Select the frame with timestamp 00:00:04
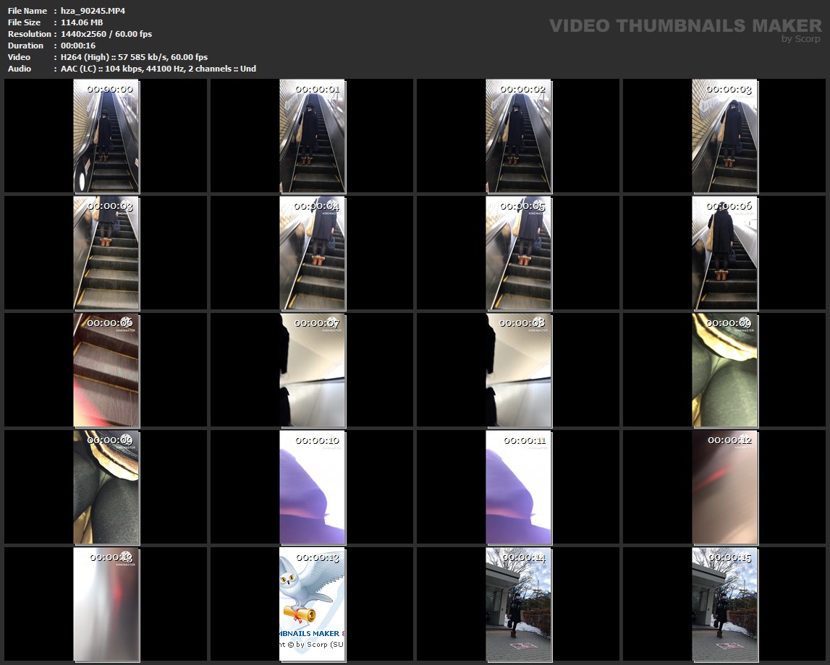The image size is (830, 665). click(x=313, y=253)
